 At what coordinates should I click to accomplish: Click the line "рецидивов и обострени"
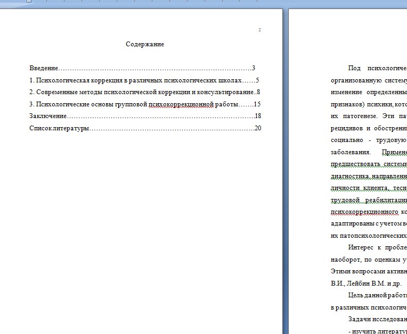click(x=369, y=128)
